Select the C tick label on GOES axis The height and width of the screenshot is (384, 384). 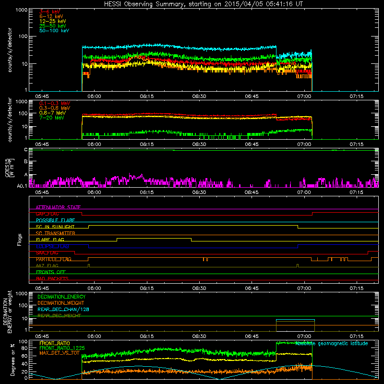[x=26, y=150]
